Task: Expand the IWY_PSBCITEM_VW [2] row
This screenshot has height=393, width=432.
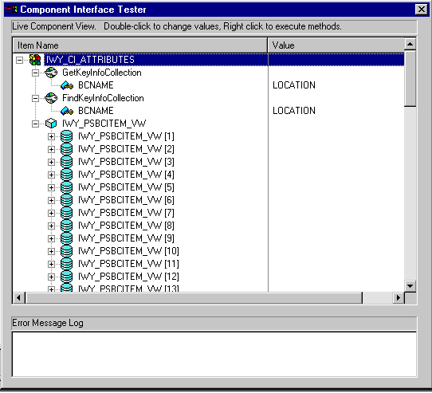Action: (51, 149)
